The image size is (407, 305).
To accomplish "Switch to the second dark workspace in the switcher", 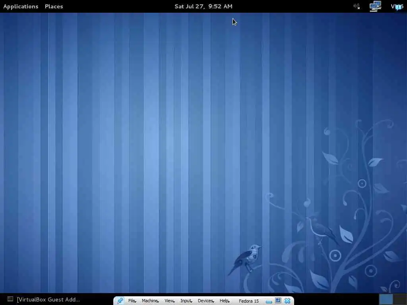I will (400, 299).
